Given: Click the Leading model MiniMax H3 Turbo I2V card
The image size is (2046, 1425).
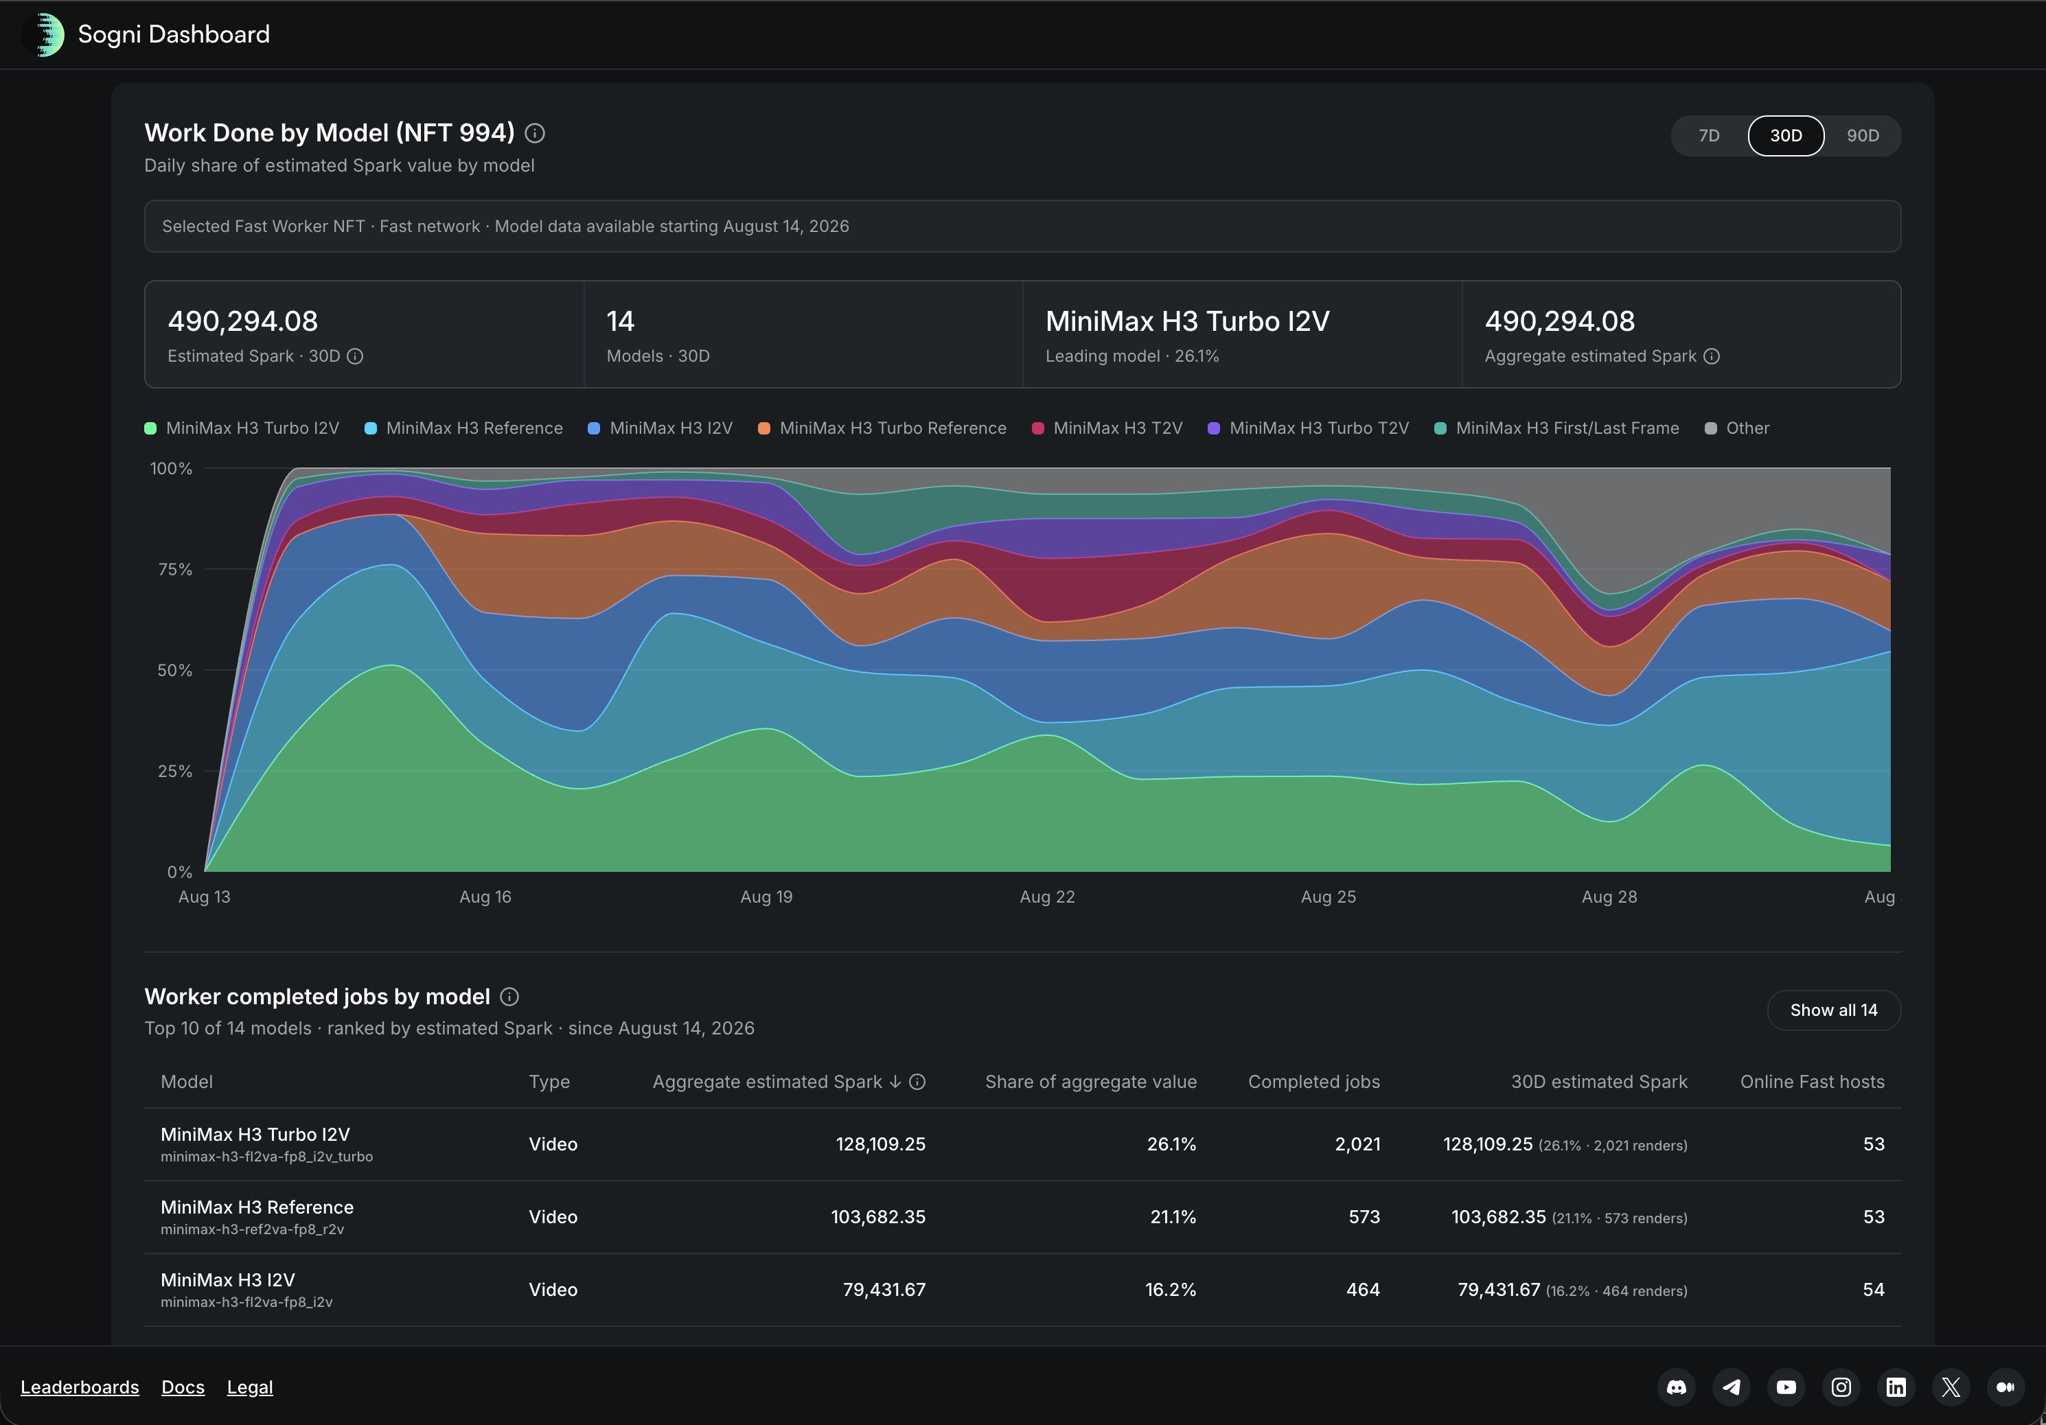Looking at the screenshot, I should (x=1242, y=335).
